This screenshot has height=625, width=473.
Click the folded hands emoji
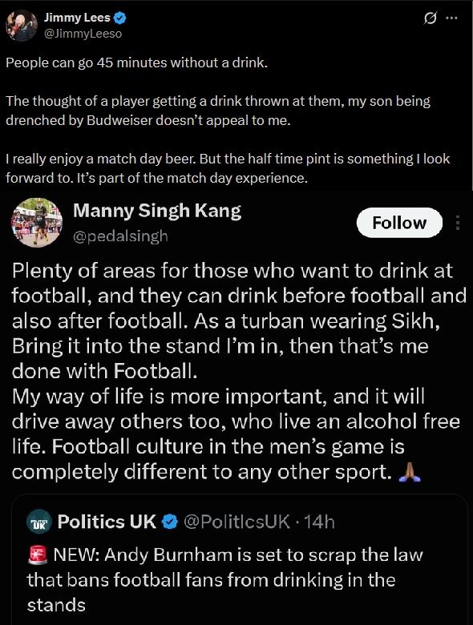click(x=410, y=472)
